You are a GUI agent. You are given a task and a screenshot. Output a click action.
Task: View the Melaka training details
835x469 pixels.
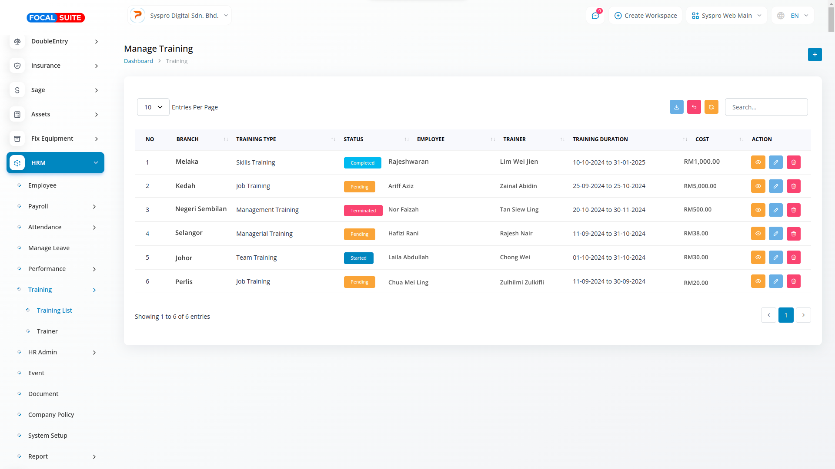point(758,162)
